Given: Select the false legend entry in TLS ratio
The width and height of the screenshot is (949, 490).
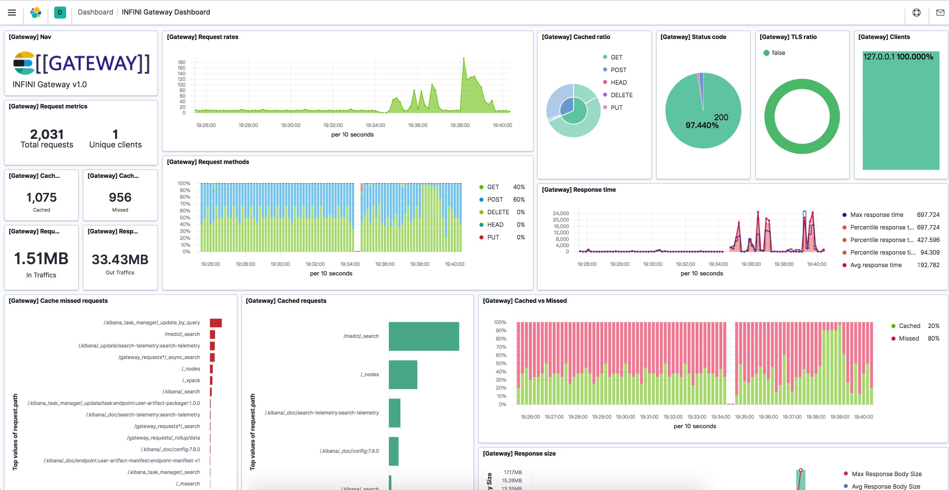Looking at the screenshot, I should coord(774,53).
